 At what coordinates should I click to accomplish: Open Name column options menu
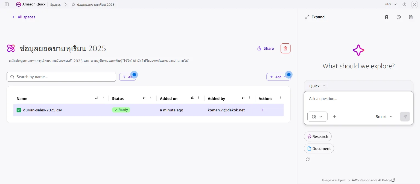[x=103, y=98]
